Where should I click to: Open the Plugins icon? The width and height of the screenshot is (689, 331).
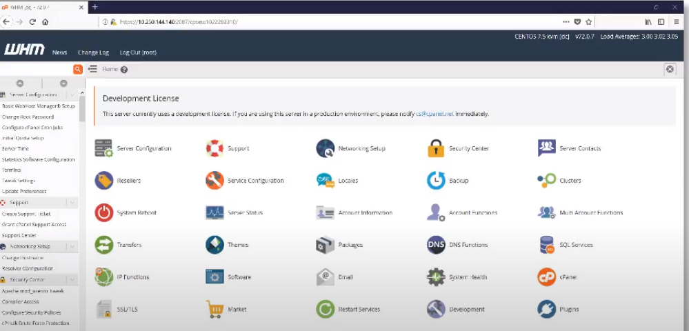coord(547,309)
